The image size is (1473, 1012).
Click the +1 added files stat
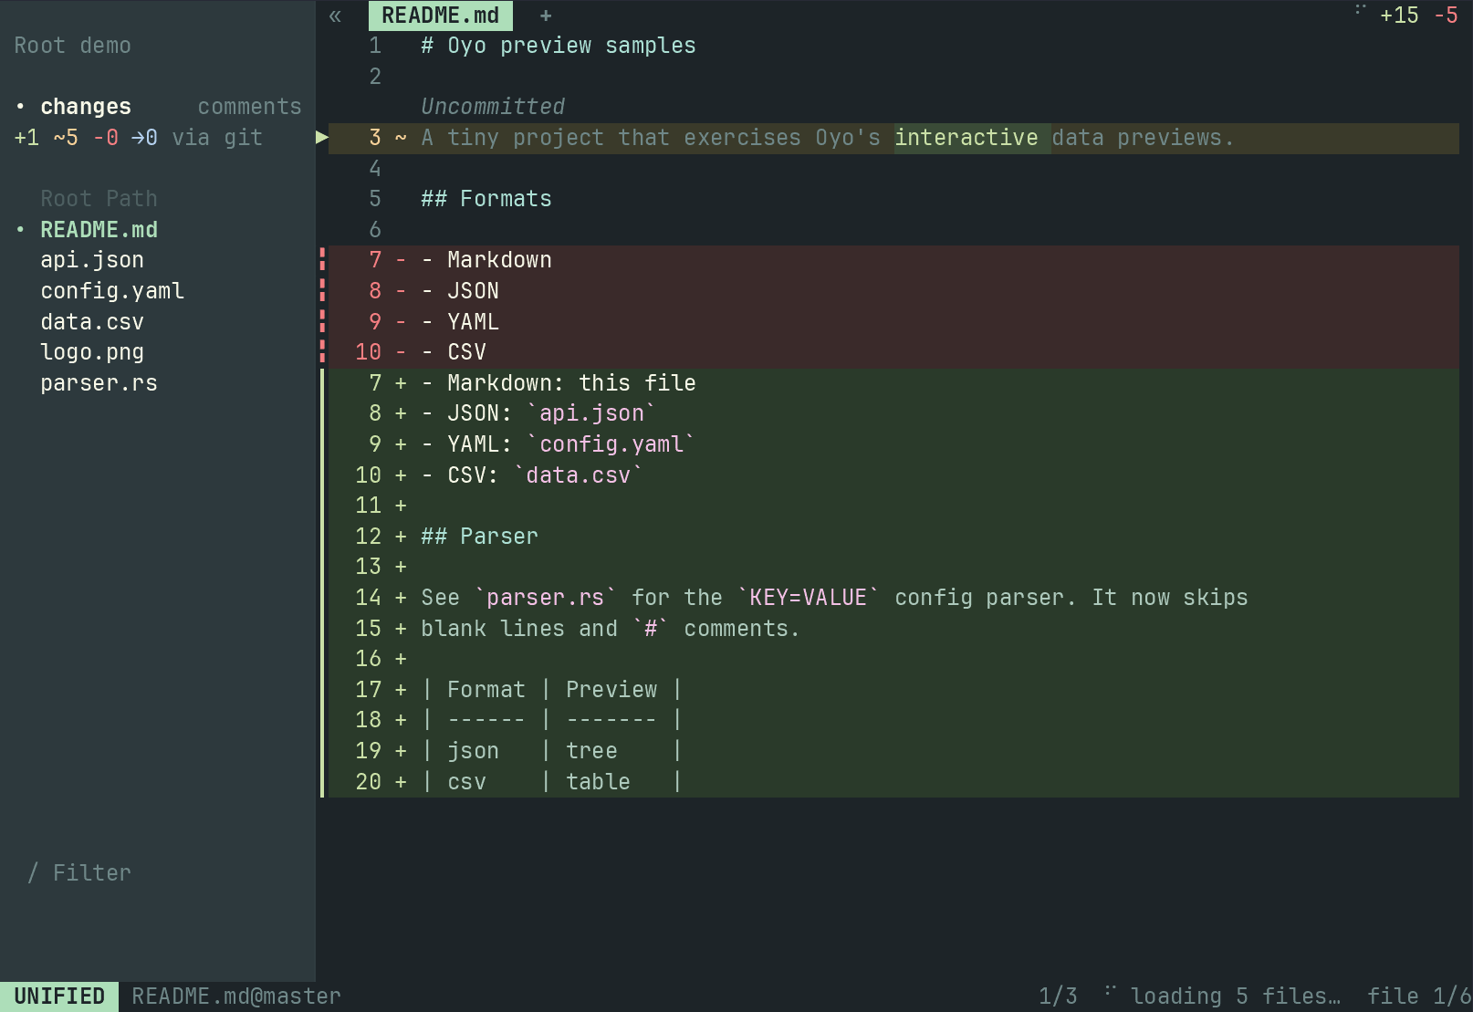(26, 138)
